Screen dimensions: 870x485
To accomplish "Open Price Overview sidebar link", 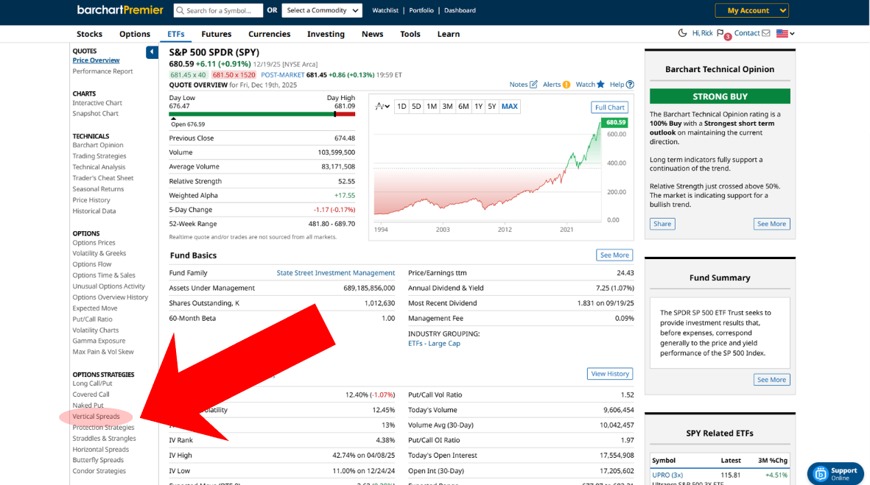I will click(96, 60).
